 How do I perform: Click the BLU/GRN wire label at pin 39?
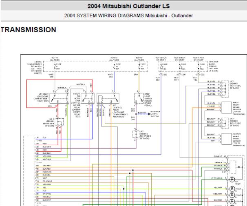tap(47, 147)
